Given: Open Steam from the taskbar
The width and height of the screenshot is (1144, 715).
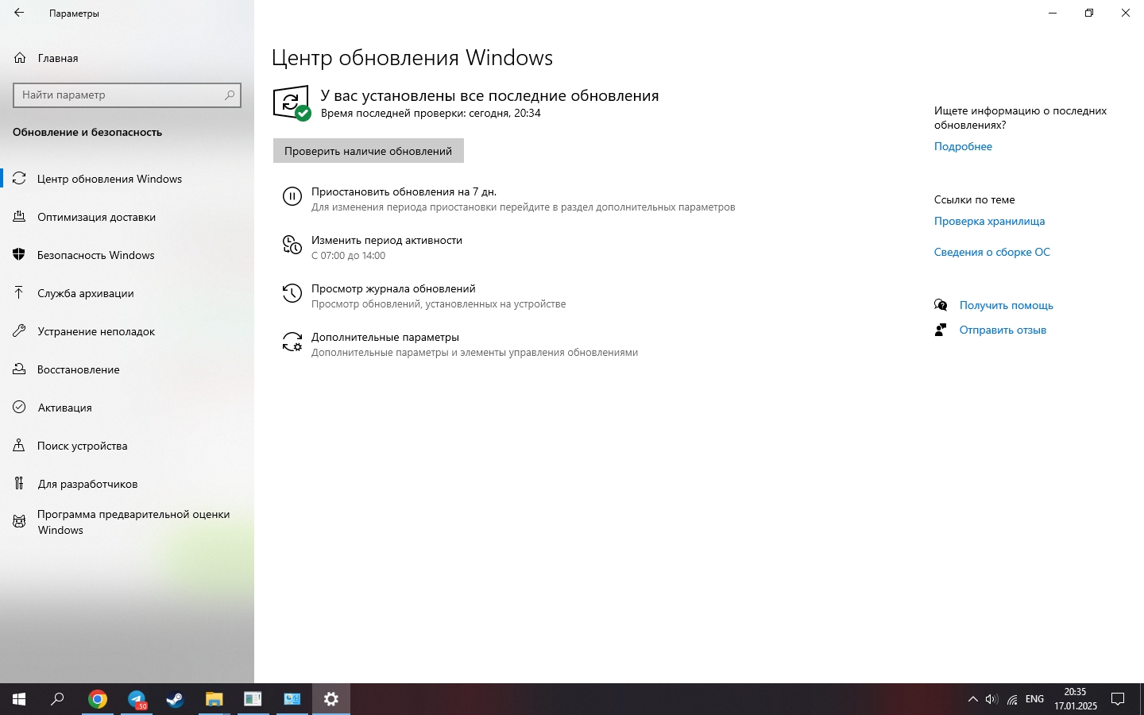Looking at the screenshot, I should pos(175,699).
